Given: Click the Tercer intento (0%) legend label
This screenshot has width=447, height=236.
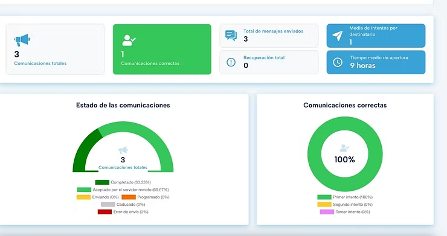Looking at the screenshot, I should tap(353, 212).
